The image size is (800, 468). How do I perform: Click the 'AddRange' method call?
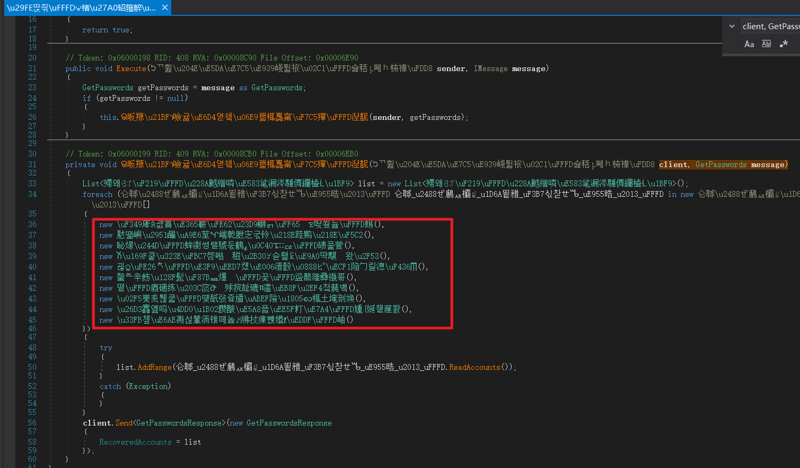(x=155, y=367)
